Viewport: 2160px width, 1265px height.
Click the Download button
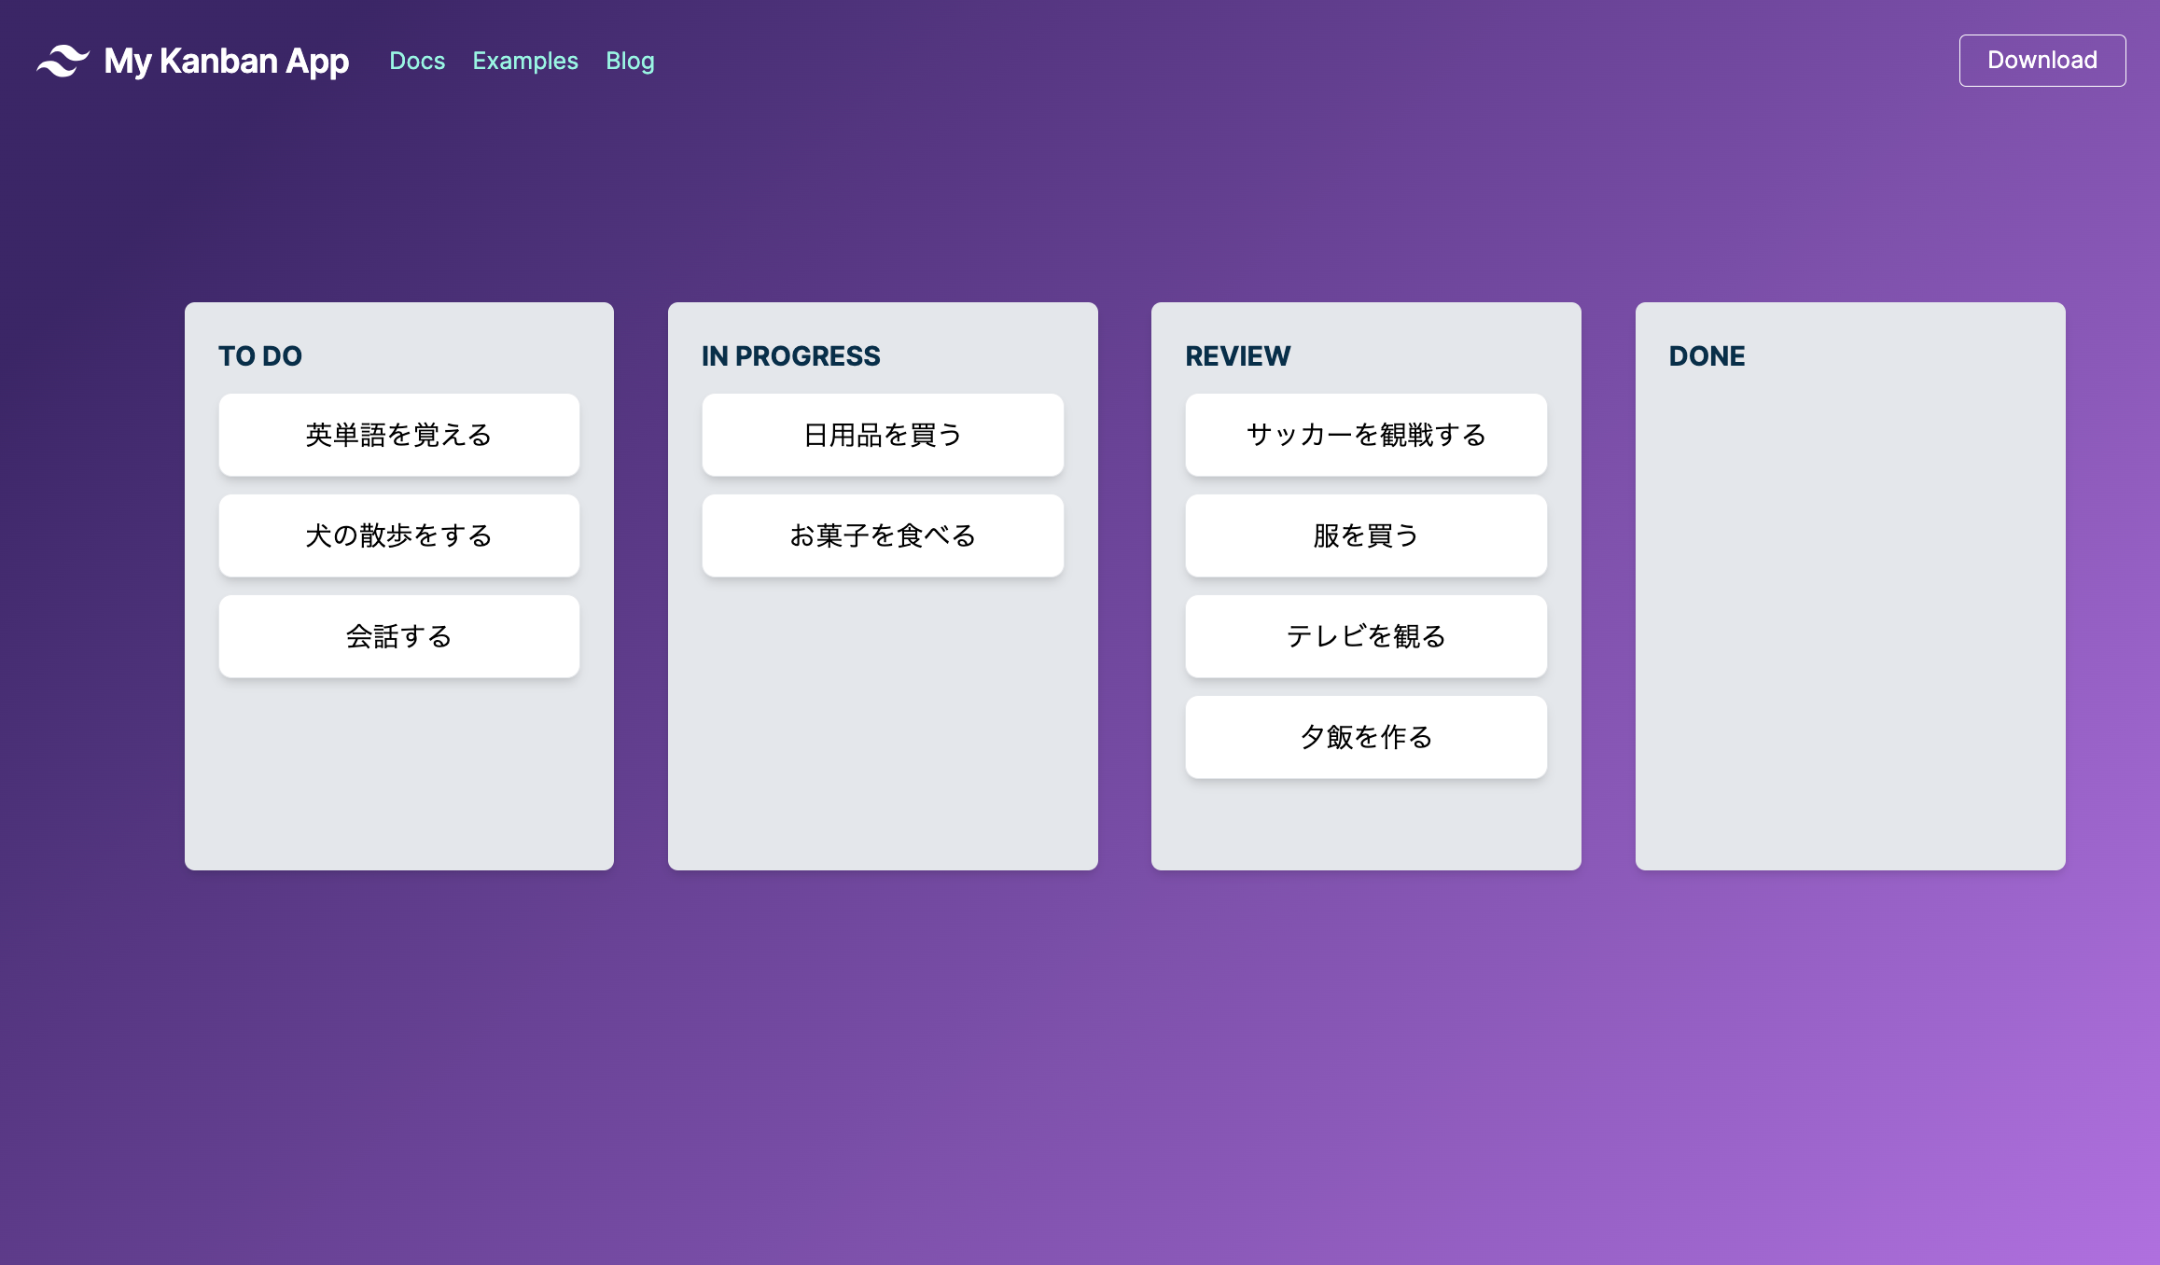click(2042, 61)
